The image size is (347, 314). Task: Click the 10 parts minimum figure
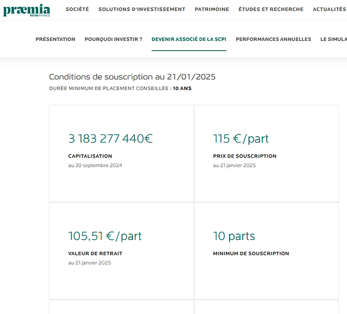tap(234, 236)
